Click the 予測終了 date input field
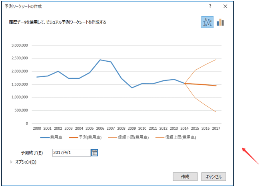 pos(71,153)
